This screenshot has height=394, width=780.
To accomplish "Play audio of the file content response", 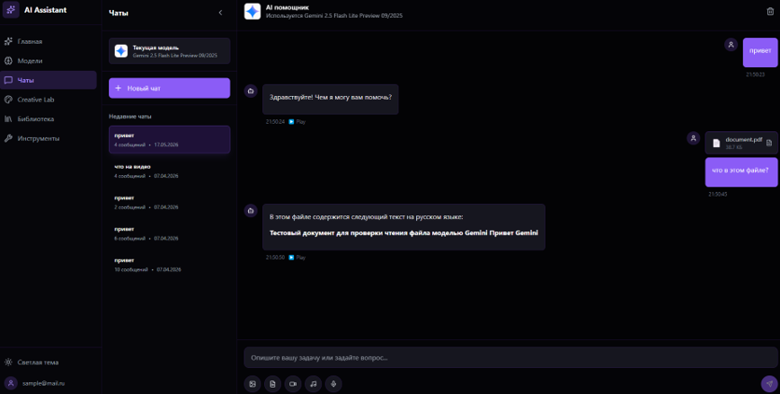I will pos(297,258).
